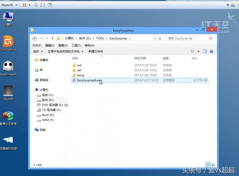Click the search magnifier icon
Screen dimensions: 239x176
point(211,38)
